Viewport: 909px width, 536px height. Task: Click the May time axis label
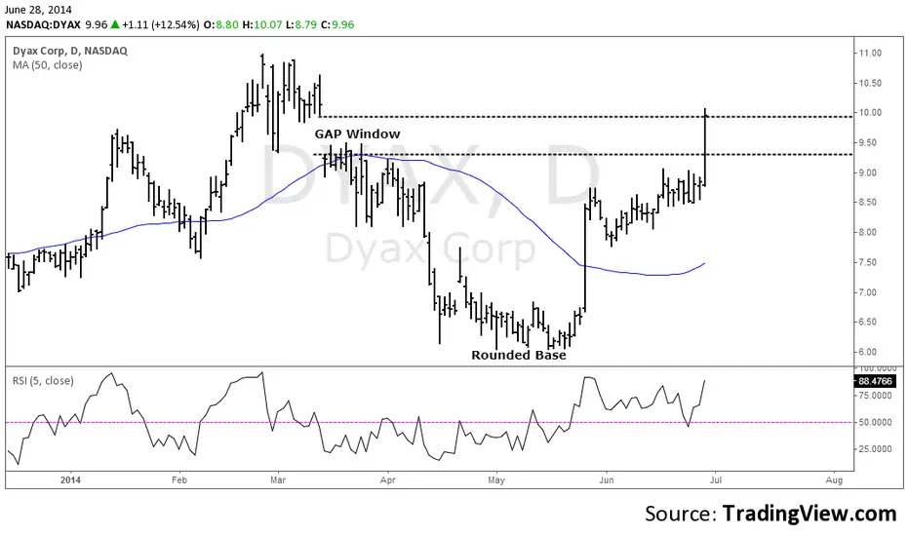click(496, 479)
